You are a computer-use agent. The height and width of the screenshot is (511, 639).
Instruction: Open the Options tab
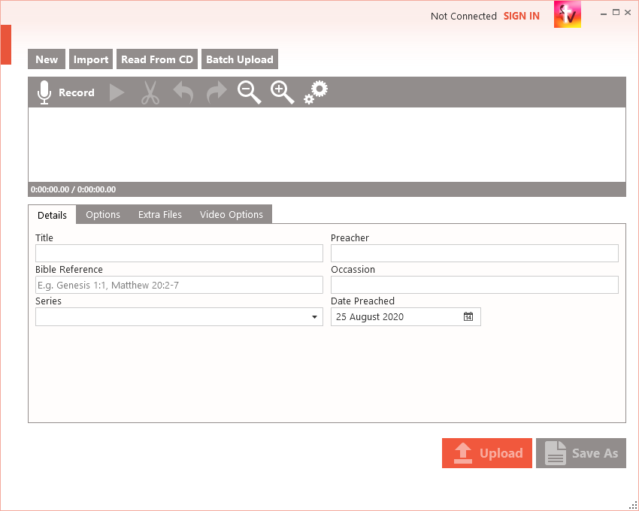coord(103,214)
